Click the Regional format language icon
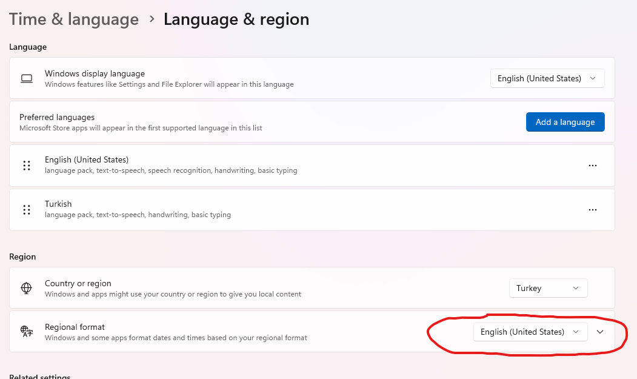 [x=26, y=331]
